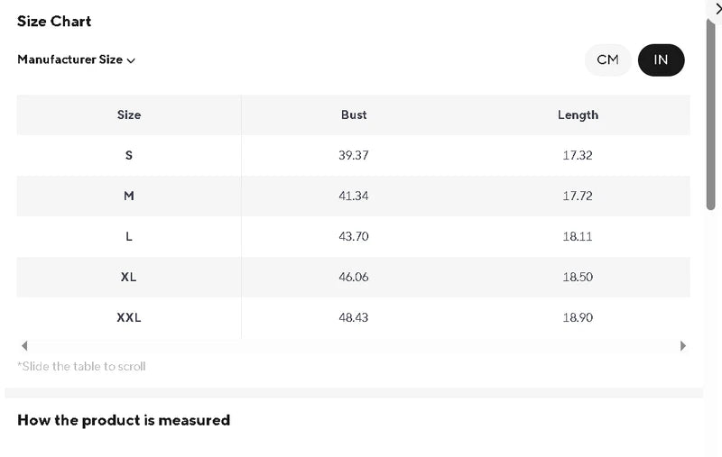Click the 18.90 length value
This screenshot has width=722, height=457.
578,317
